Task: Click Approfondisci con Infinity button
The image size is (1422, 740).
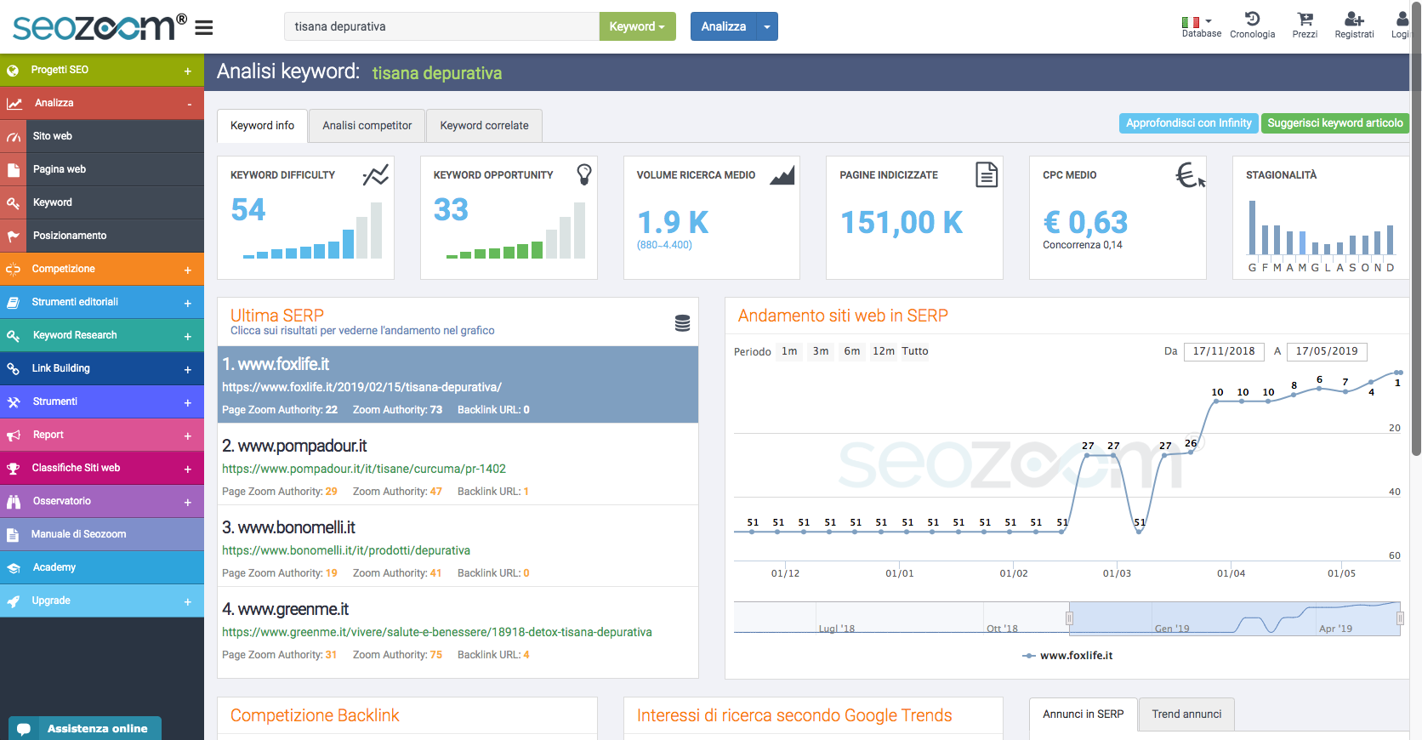Action: point(1189,123)
